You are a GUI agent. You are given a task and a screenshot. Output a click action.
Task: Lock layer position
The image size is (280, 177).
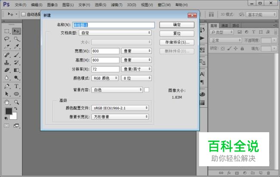pos(236,48)
